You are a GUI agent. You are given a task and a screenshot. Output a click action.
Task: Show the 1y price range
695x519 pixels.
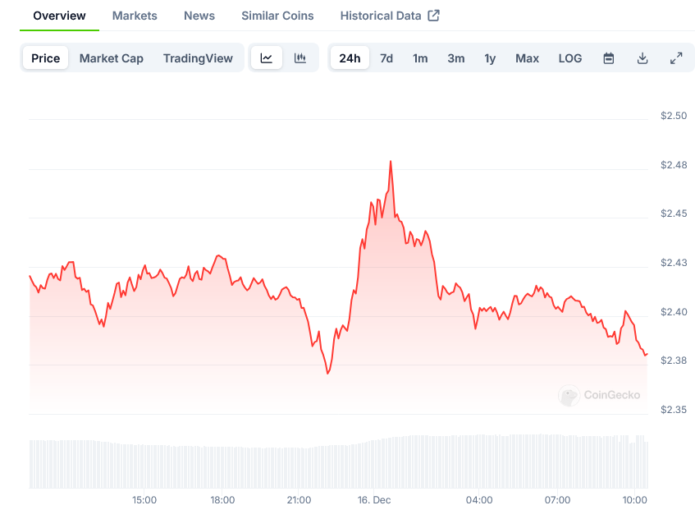490,58
